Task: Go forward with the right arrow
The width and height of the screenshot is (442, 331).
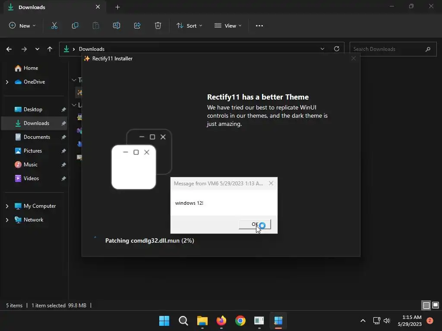Action: coord(24,49)
